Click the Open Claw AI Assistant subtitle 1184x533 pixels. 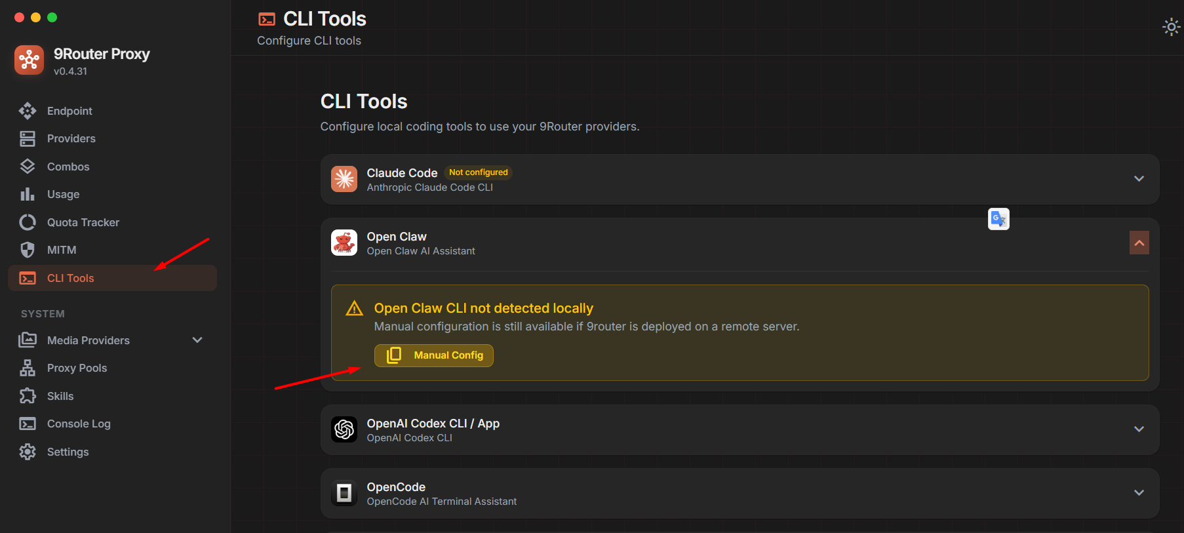[421, 251]
